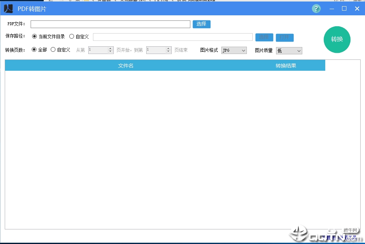Focus the PDF文件 path input field

(110, 24)
